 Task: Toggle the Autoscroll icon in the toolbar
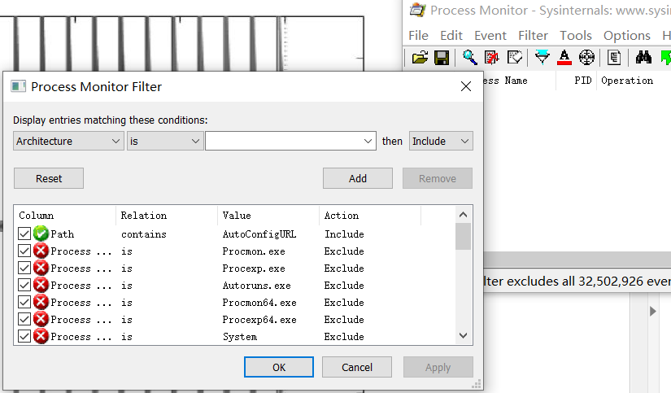492,58
